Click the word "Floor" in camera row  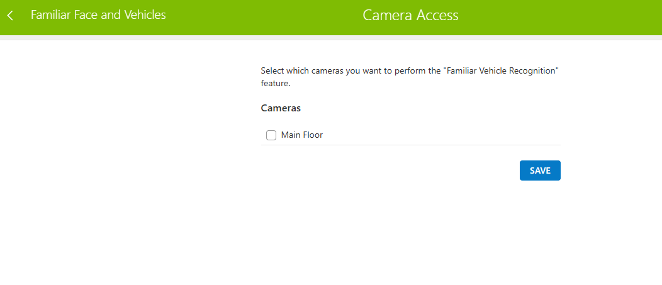(313, 135)
